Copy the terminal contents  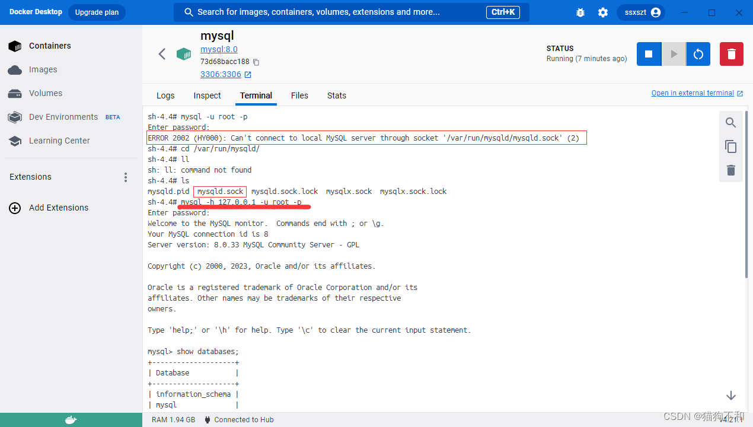tap(730, 146)
